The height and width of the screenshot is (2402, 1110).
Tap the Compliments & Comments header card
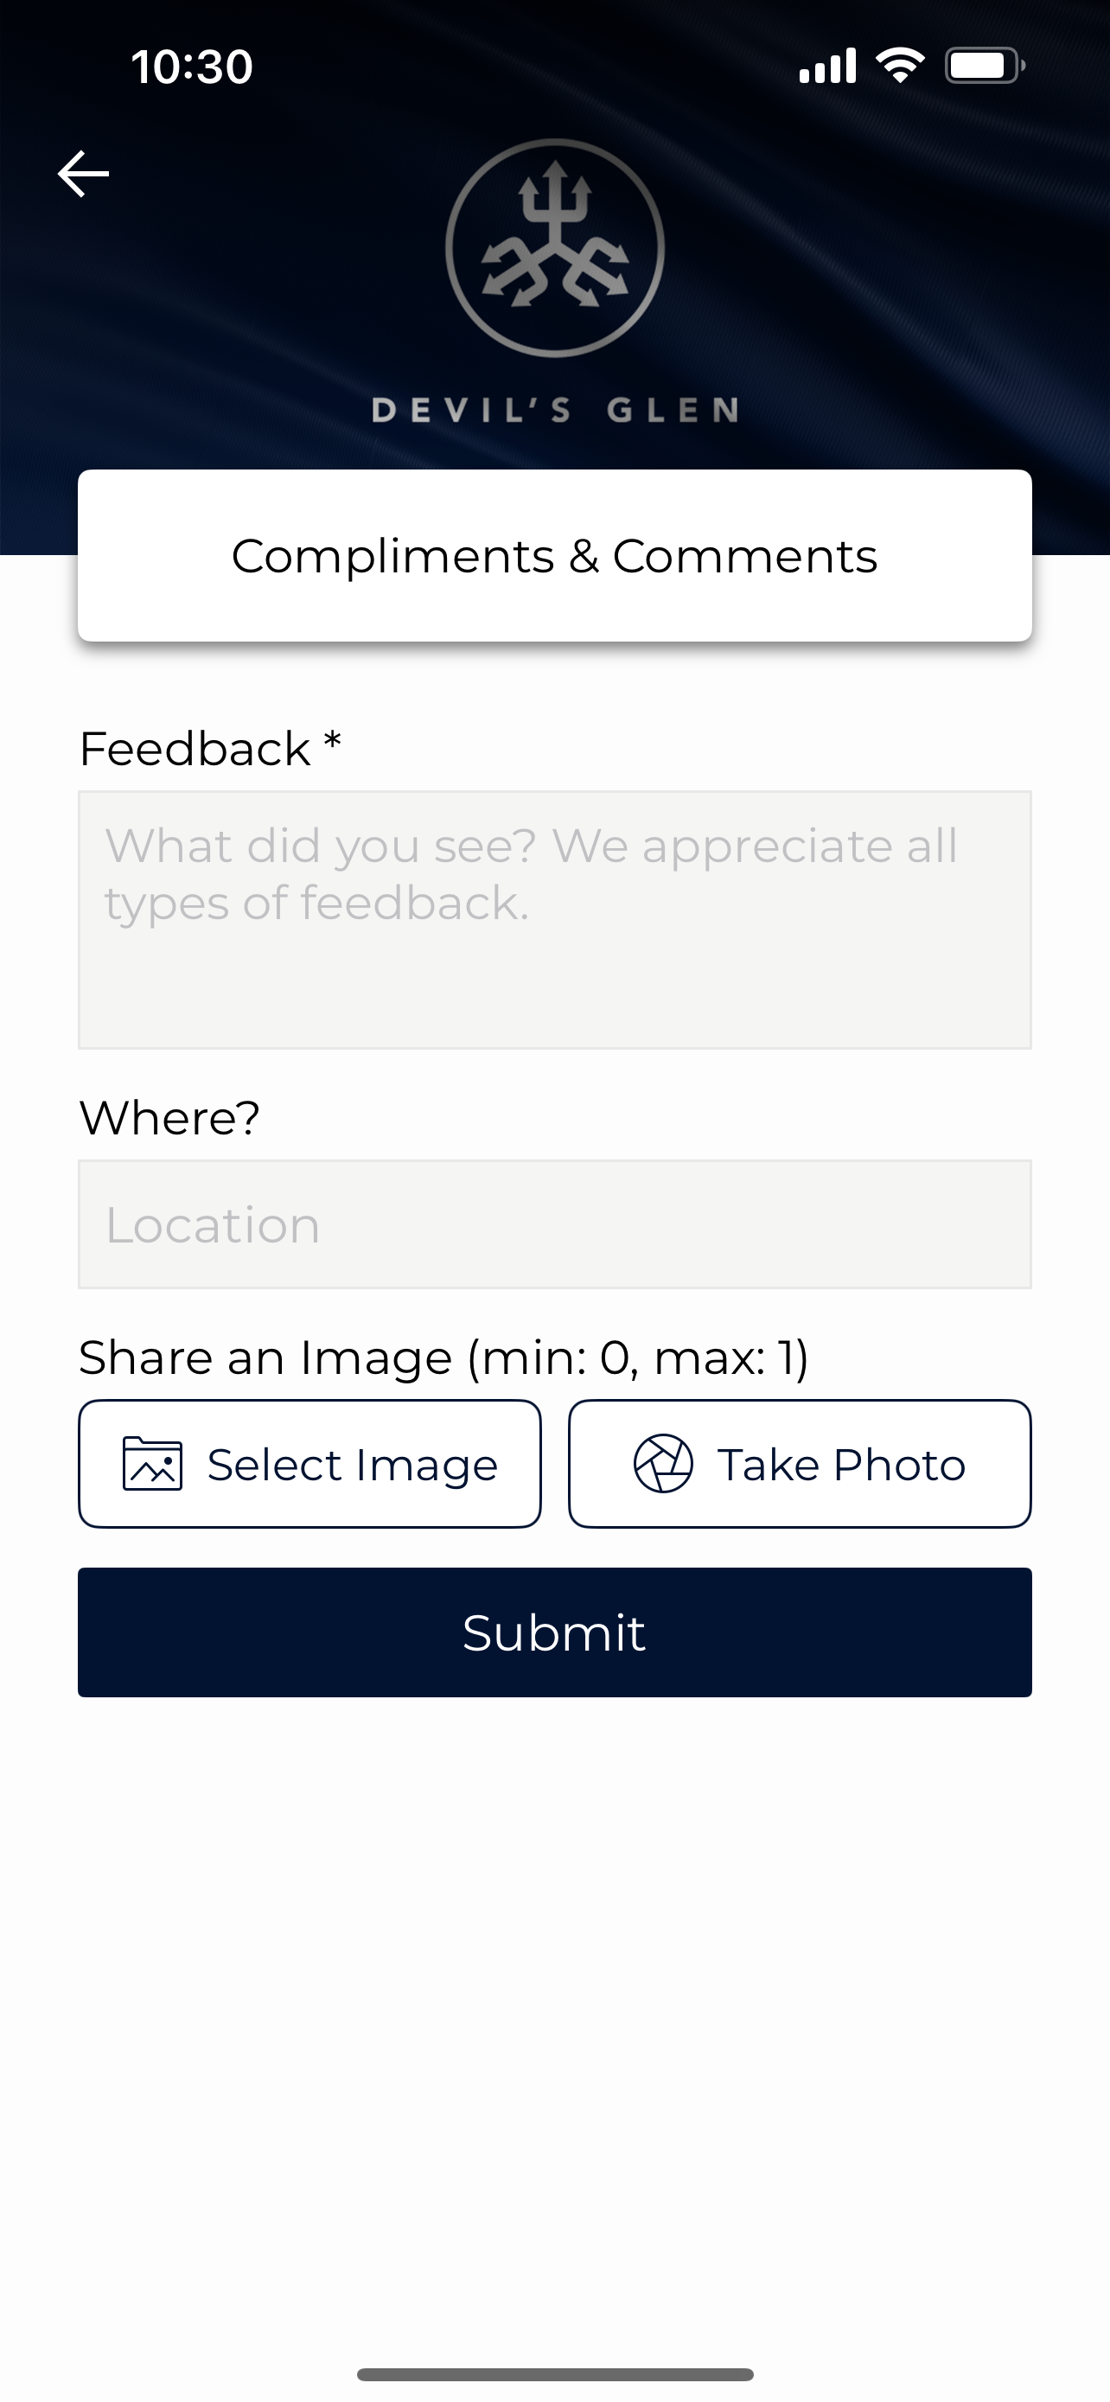pos(554,556)
